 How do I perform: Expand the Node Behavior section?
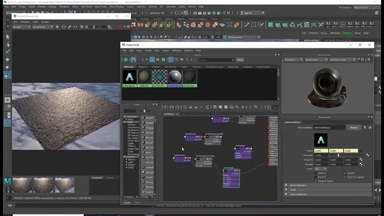(x=328, y=185)
